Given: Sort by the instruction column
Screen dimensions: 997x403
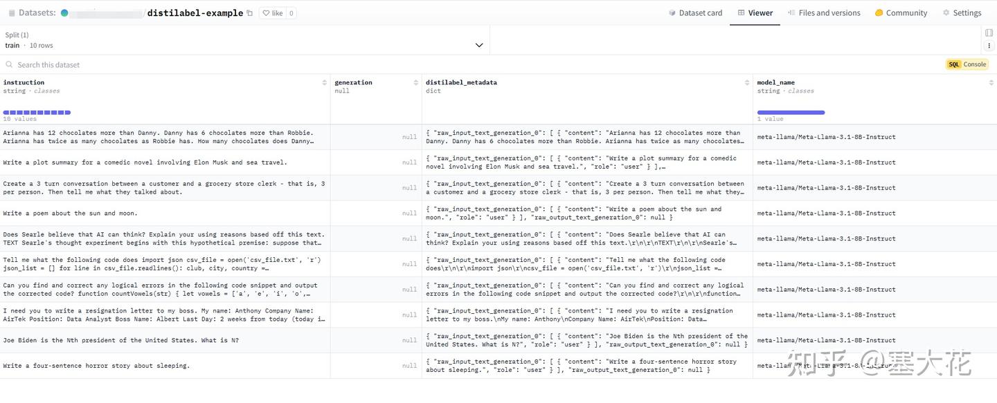Looking at the screenshot, I should (x=325, y=83).
